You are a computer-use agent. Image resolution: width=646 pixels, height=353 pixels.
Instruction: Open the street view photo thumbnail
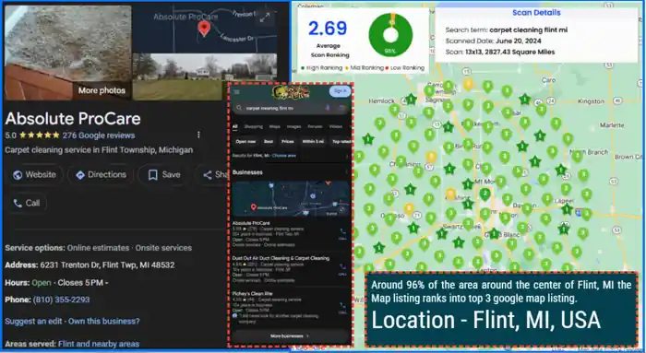tap(204, 76)
